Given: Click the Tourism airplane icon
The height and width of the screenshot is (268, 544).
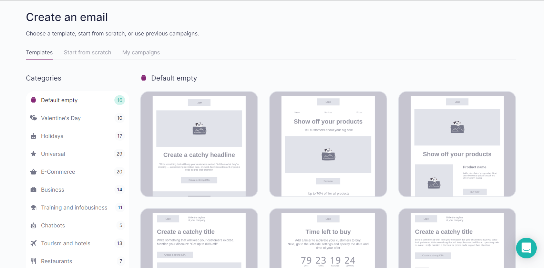Looking at the screenshot, I should point(33,243).
